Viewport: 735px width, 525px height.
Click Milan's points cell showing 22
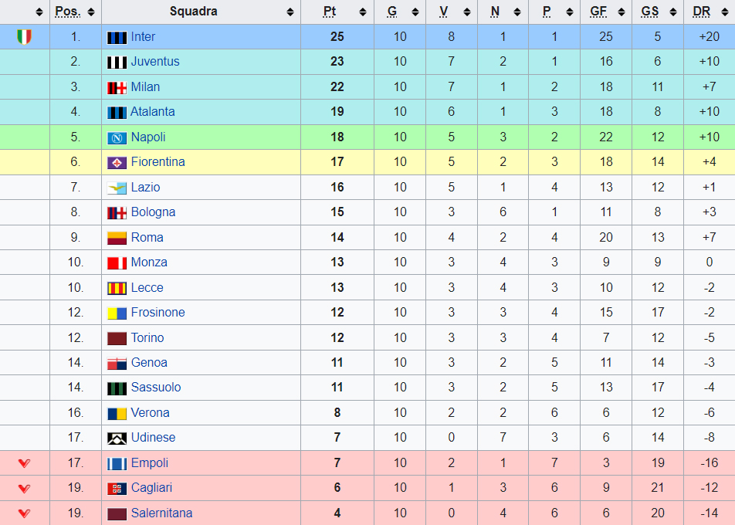point(337,86)
